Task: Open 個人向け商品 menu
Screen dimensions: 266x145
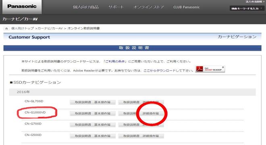Action: [x=85, y=7]
